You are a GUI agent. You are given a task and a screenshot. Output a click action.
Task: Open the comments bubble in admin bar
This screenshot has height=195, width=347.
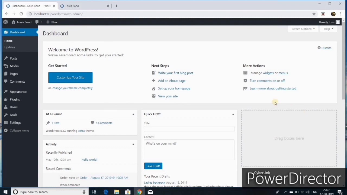click(x=37, y=22)
